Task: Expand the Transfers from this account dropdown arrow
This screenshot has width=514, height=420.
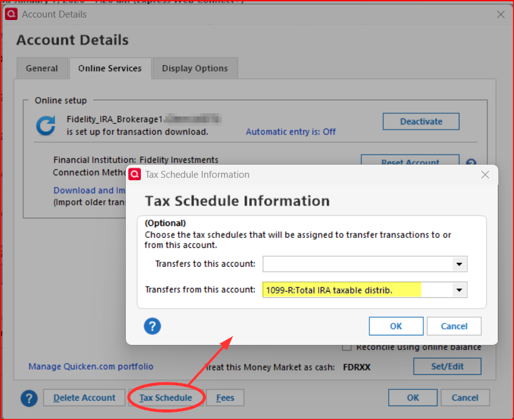Action: [x=460, y=290]
